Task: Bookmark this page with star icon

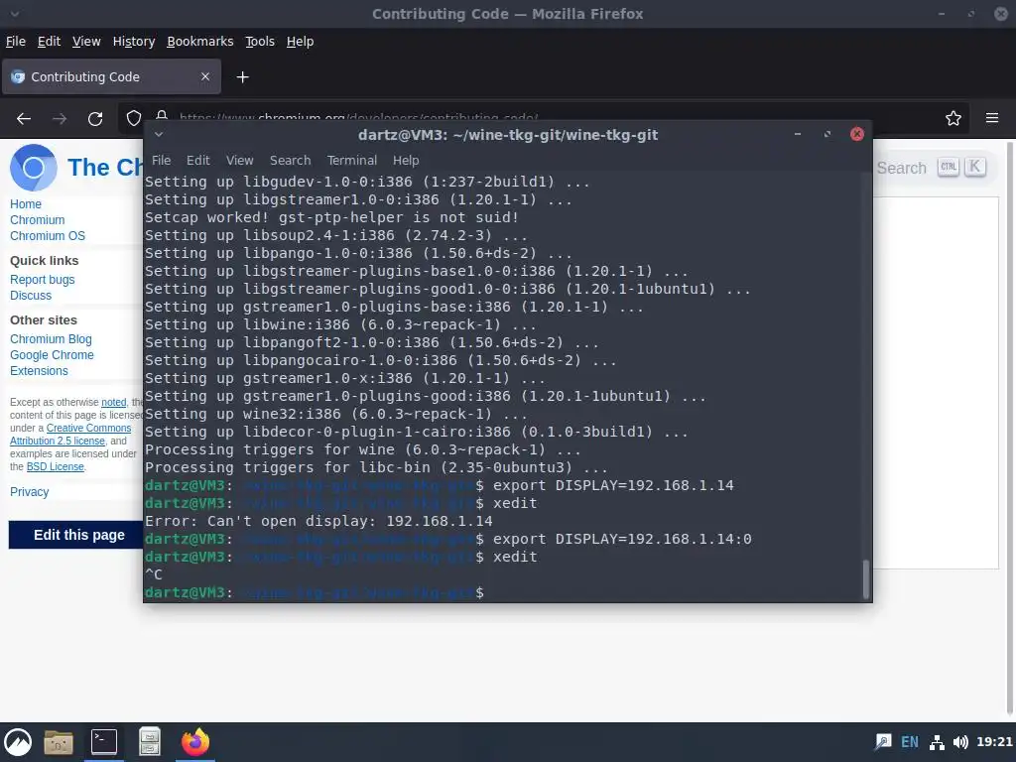Action: [x=953, y=118]
